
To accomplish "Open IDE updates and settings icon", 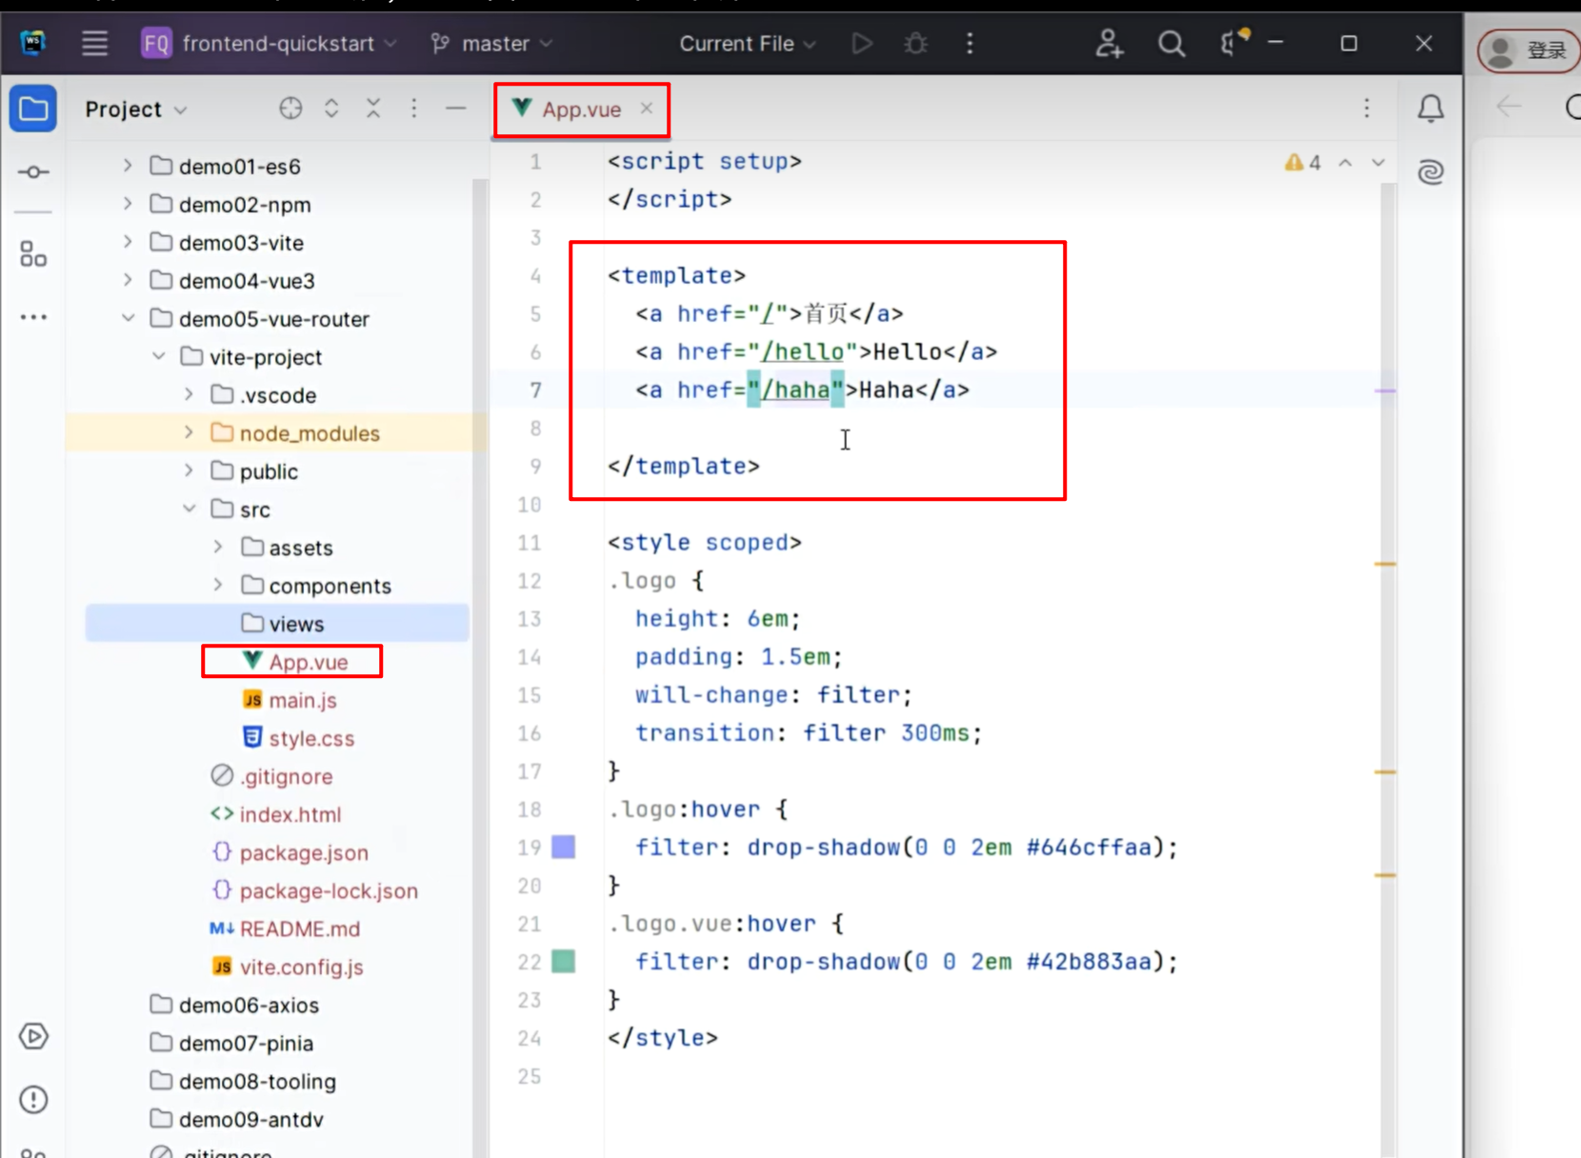I will [x=1233, y=42].
